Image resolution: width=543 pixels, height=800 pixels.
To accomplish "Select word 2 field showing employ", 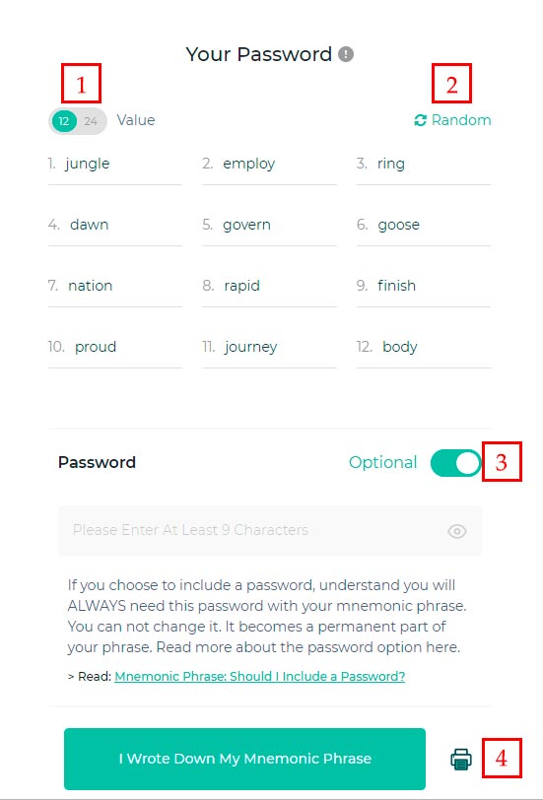I will 269,166.
